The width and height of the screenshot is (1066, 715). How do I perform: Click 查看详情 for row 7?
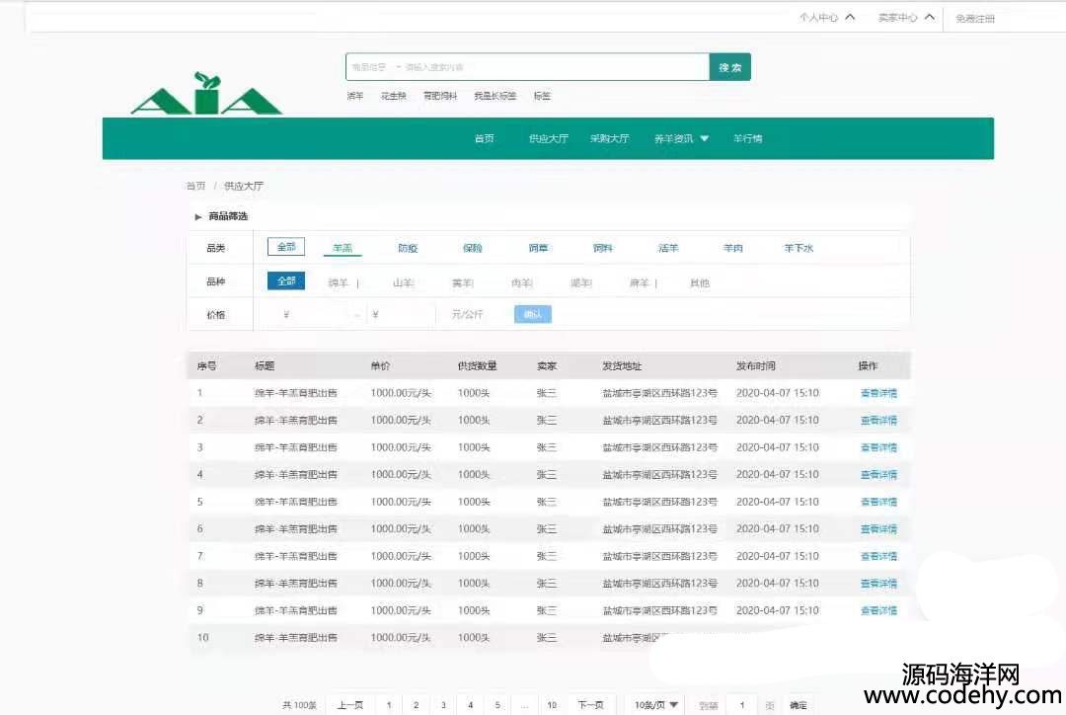click(879, 556)
